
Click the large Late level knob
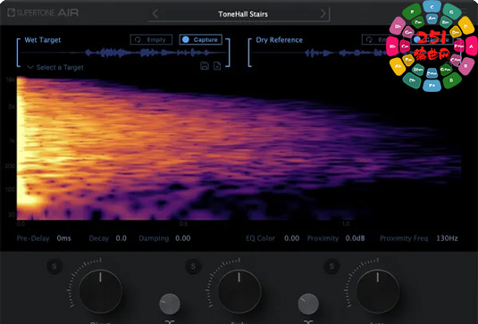click(378, 291)
